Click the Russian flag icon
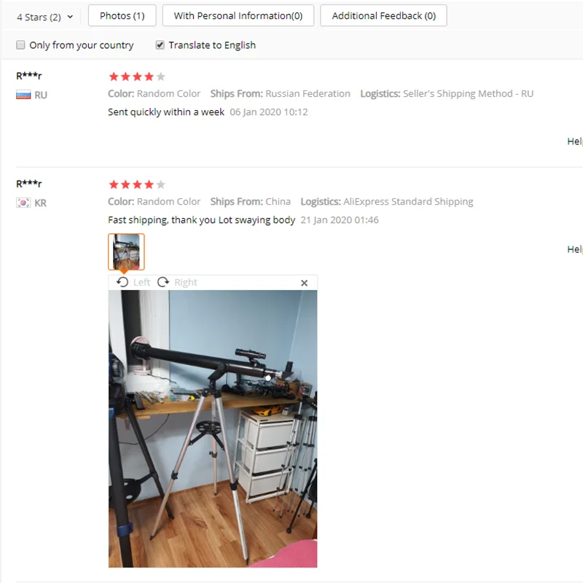The height and width of the screenshot is (583, 583). (x=23, y=95)
